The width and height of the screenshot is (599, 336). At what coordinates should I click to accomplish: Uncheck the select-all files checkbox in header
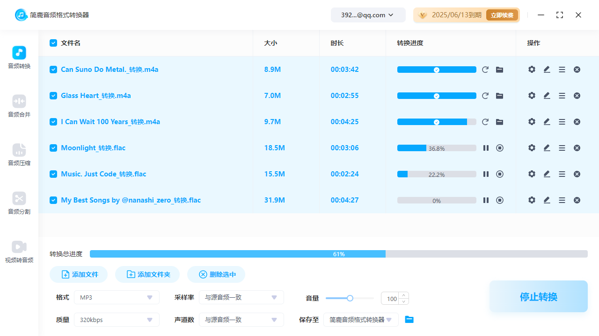tap(53, 43)
